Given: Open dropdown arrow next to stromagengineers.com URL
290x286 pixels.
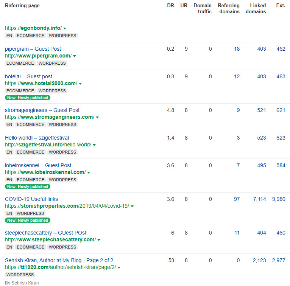Looking at the screenshot, I should click(97, 117).
